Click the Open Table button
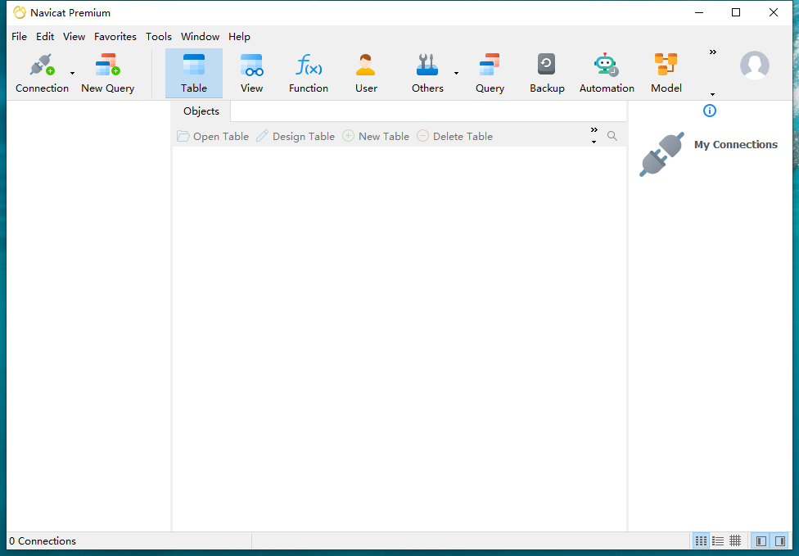 [x=213, y=136]
